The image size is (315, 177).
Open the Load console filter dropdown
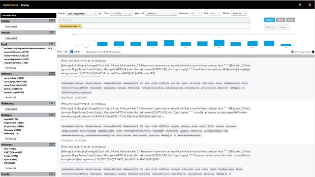tap(82, 13)
